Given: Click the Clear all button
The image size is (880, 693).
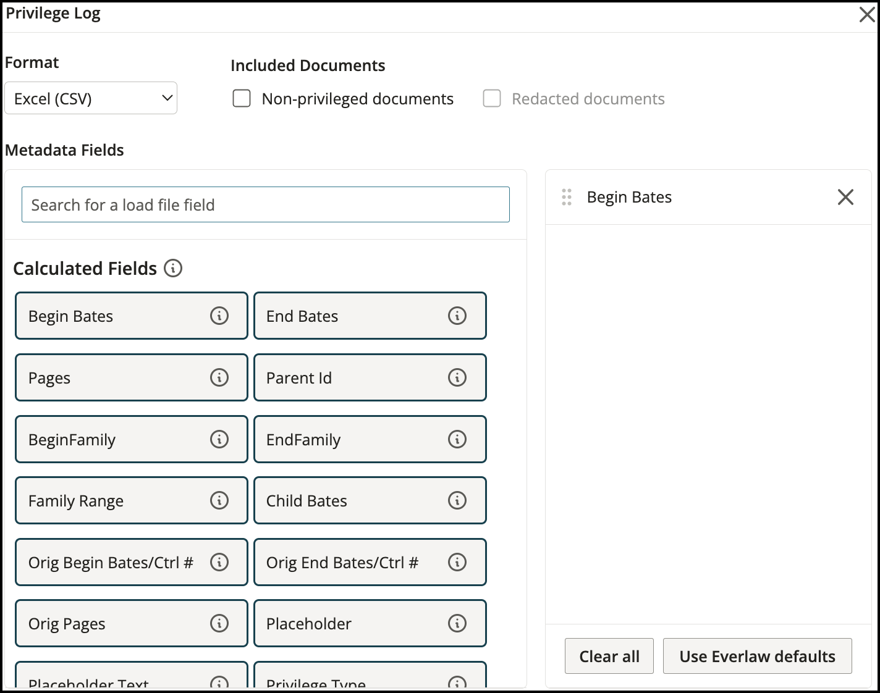Looking at the screenshot, I should click(x=609, y=656).
